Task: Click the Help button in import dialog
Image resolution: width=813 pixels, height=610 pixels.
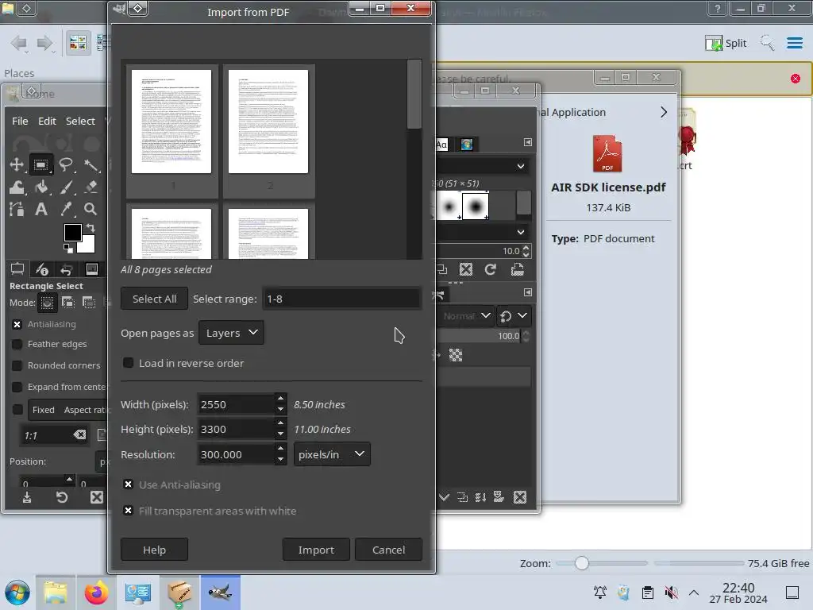Action: coord(155,550)
